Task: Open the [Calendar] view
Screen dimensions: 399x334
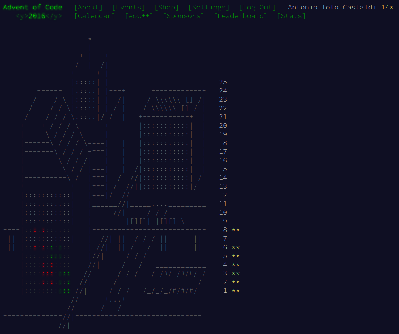Action: (95, 16)
